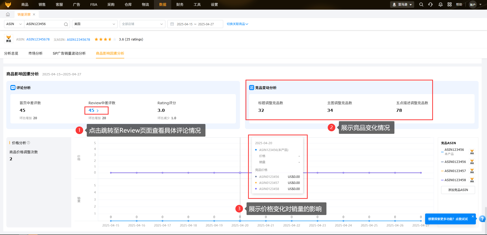
Task: Click the calendar icon in date range
Action: [x=172, y=24]
